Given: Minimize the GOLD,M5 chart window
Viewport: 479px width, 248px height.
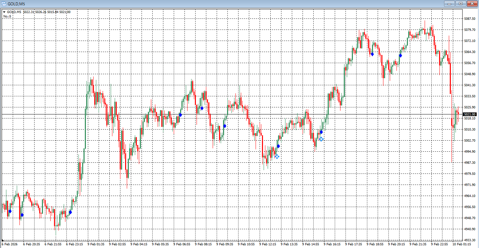Looking at the screenshot, I should tap(449, 3).
